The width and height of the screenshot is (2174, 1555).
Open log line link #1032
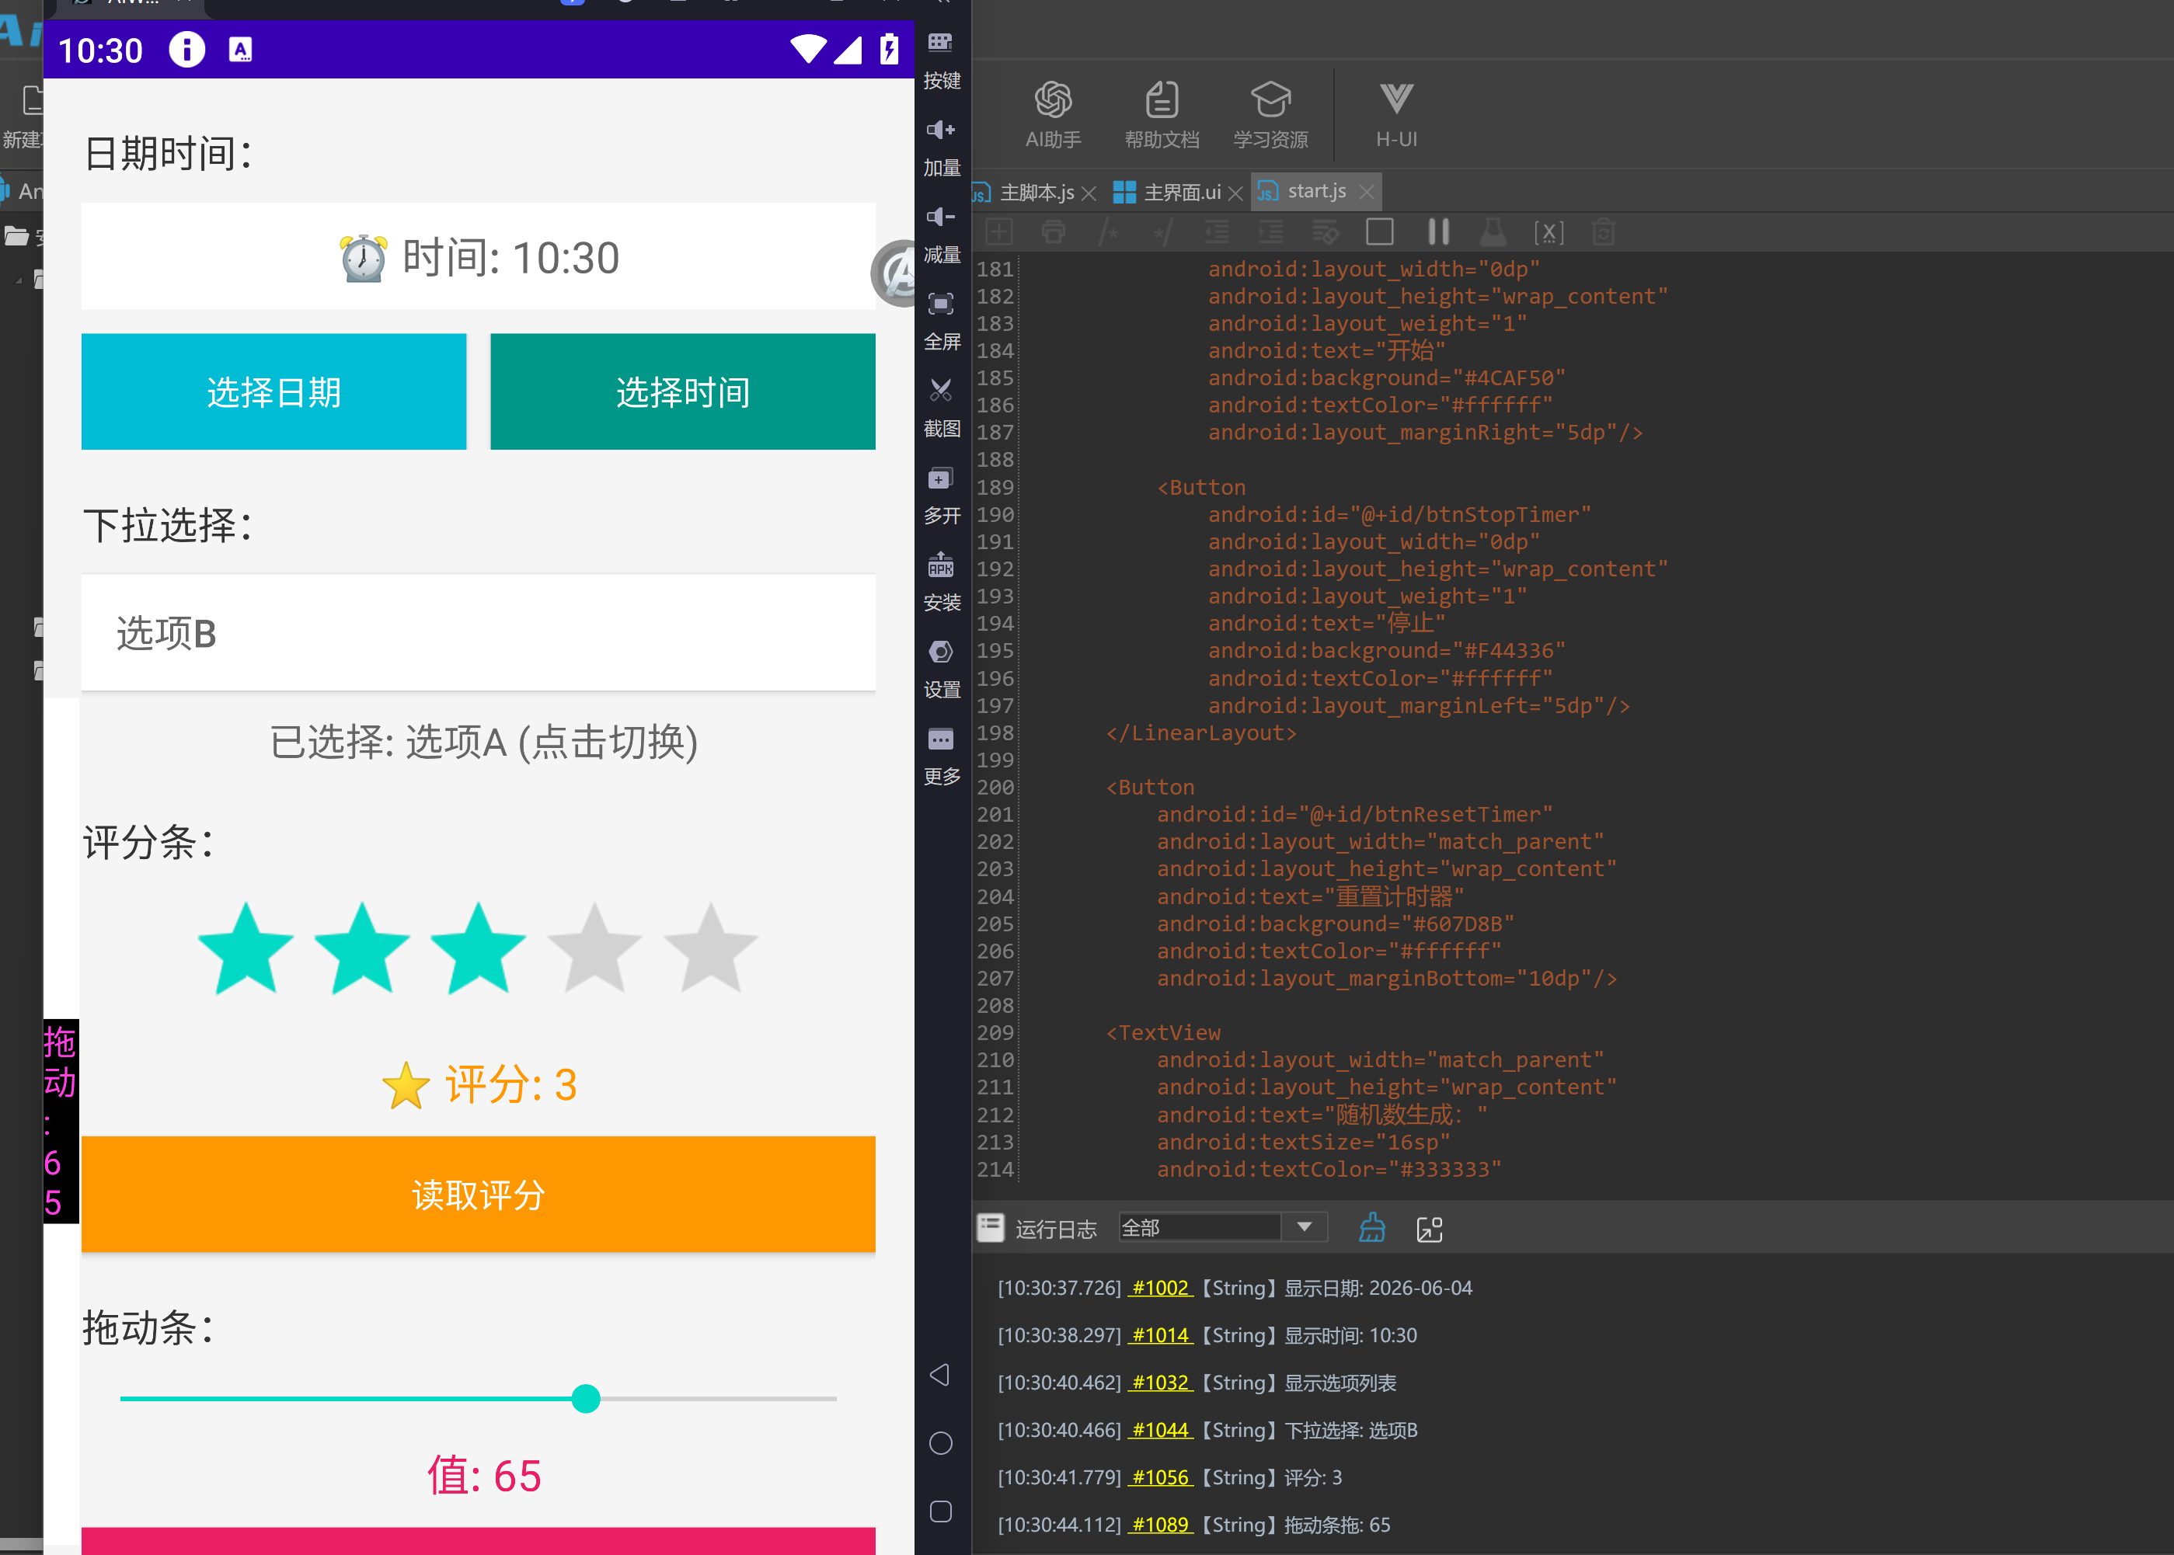1160,1383
